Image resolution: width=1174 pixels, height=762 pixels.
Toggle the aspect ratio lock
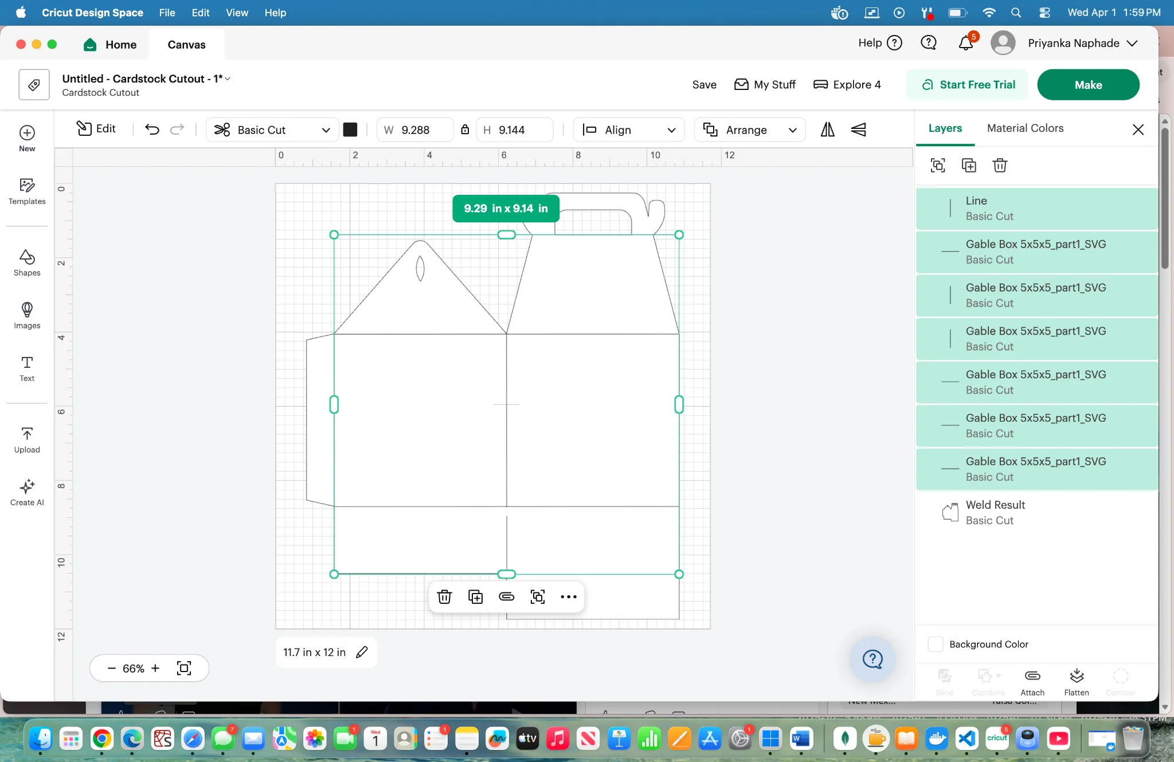click(465, 129)
